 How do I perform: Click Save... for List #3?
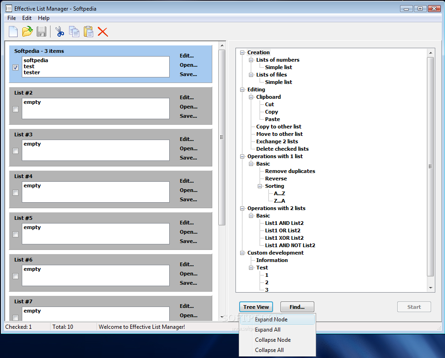pyautogui.click(x=188, y=158)
